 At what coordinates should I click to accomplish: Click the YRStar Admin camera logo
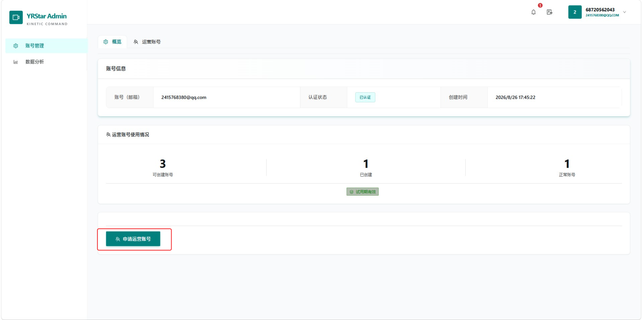coord(16,17)
